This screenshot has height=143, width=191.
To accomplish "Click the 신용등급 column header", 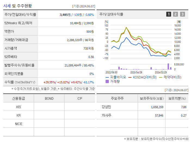I will pos(19,98).
